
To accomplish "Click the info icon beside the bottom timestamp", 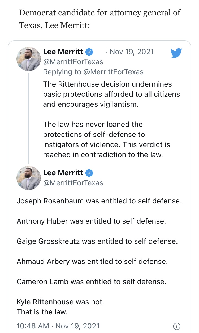I will [176, 326].
